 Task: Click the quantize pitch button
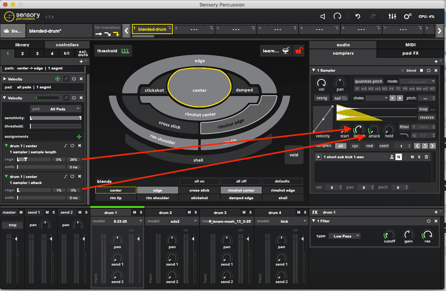(368, 81)
